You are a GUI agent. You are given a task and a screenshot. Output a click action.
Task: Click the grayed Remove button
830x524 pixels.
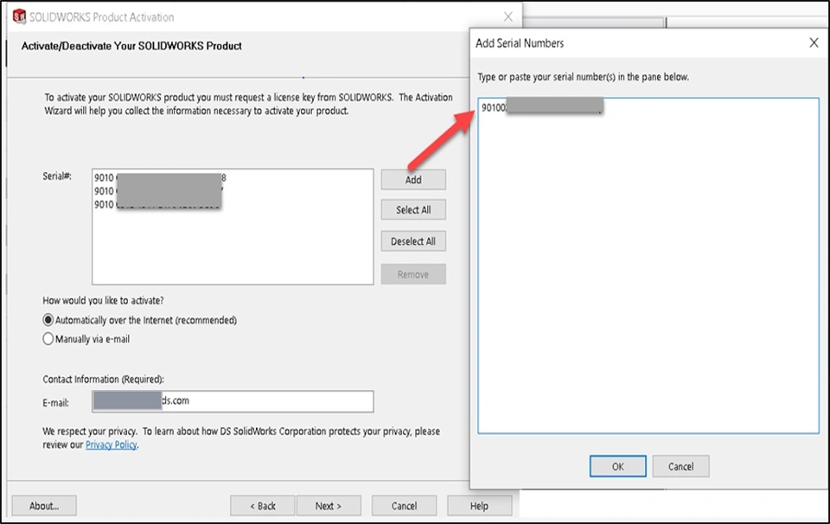[x=413, y=274]
